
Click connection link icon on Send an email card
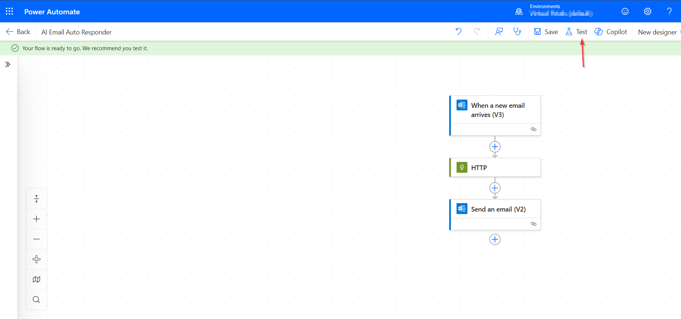(x=534, y=224)
